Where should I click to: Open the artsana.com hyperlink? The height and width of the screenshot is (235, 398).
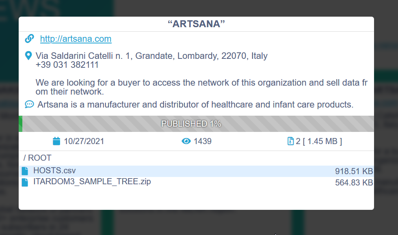coord(76,39)
